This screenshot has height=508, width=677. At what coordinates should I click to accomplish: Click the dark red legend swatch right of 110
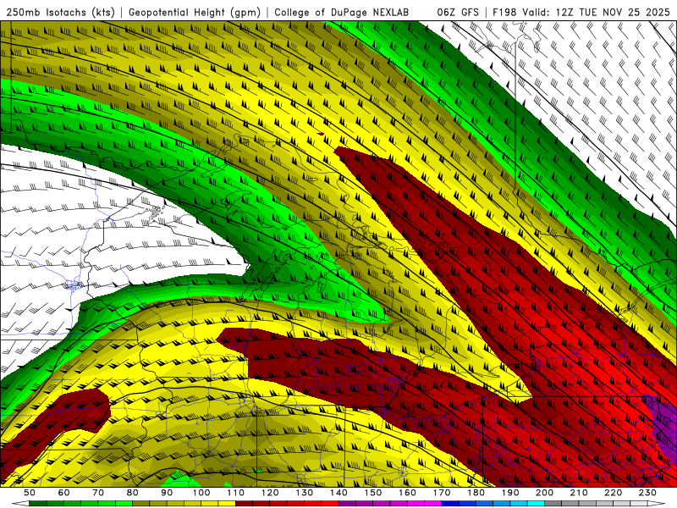244,504
